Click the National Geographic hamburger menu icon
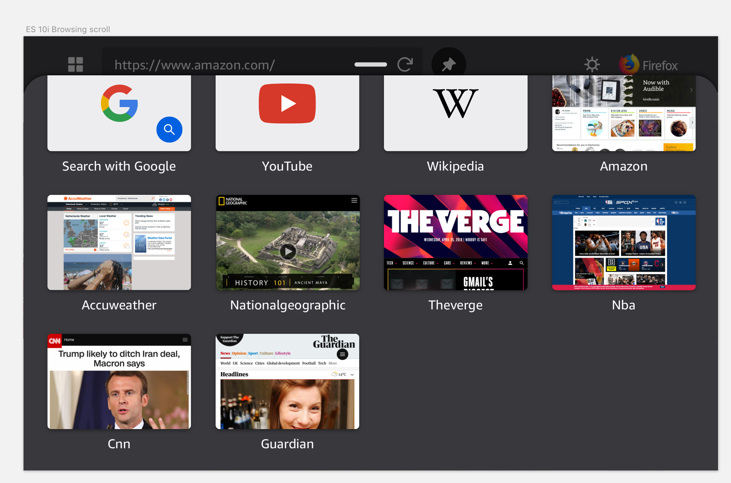731x483 pixels. [354, 201]
